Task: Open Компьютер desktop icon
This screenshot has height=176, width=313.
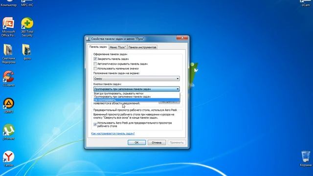Action: [x=8, y=3]
